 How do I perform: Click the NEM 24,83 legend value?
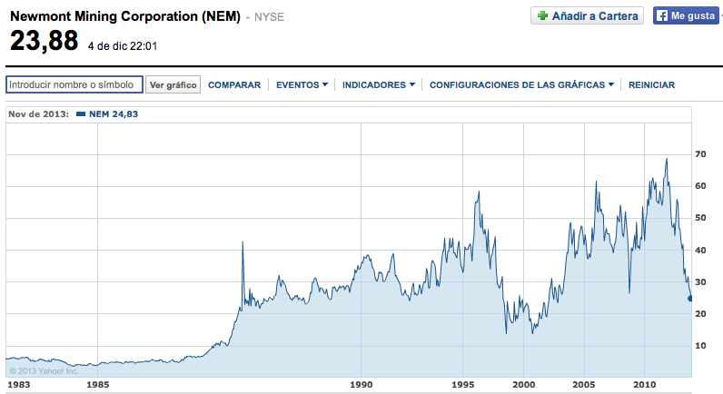click(x=114, y=114)
